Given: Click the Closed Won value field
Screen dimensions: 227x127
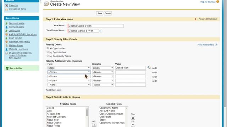Looking at the screenshot, I should [x=131, y=68].
